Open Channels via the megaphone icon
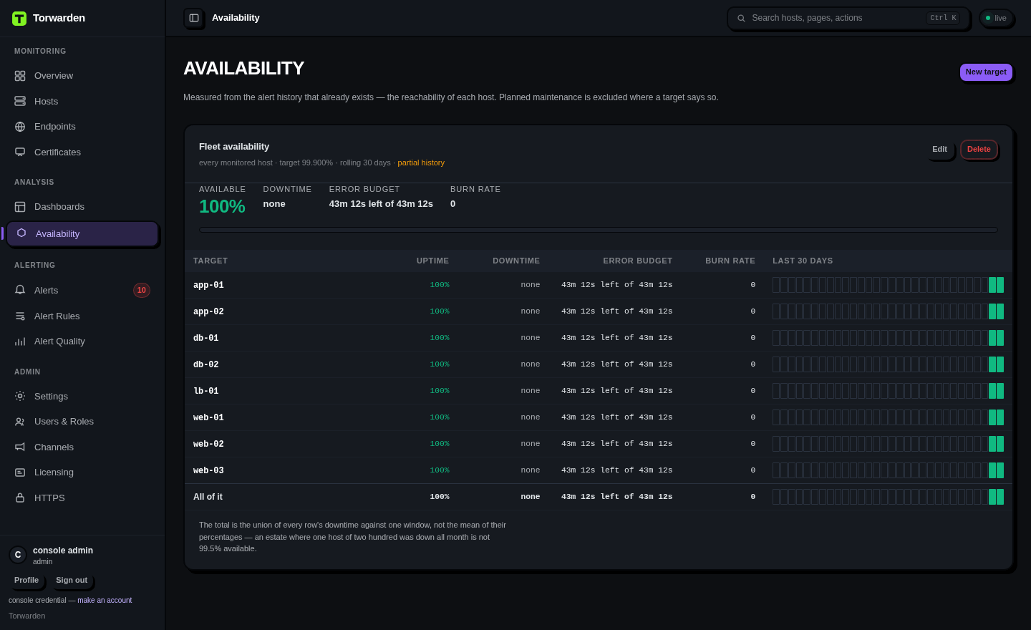Screen dimensions: 1031x630 (x=20, y=447)
